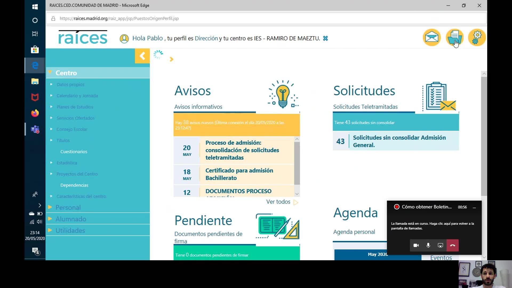
Task: Click the Ver todos link under Avisos
Action: [x=278, y=202]
